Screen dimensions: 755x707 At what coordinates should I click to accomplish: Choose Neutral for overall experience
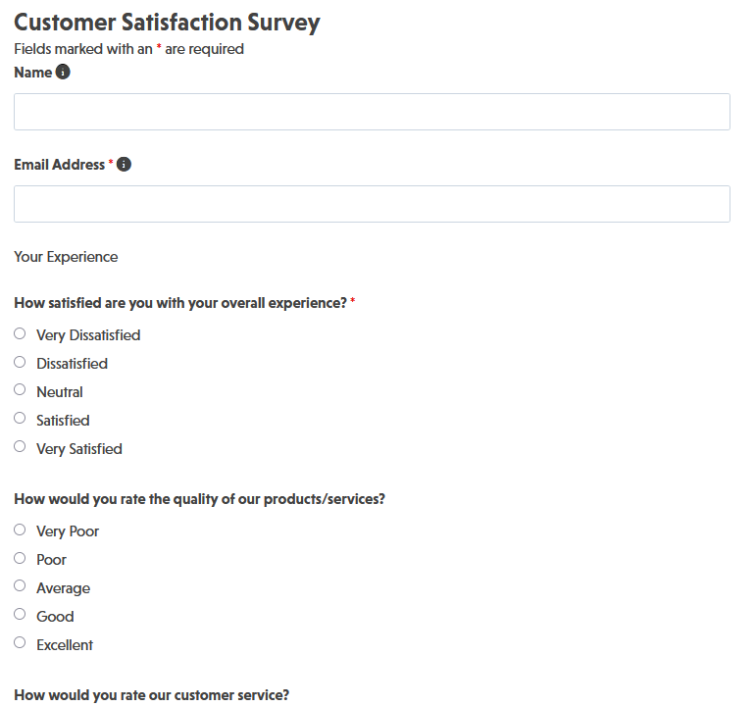pos(20,390)
